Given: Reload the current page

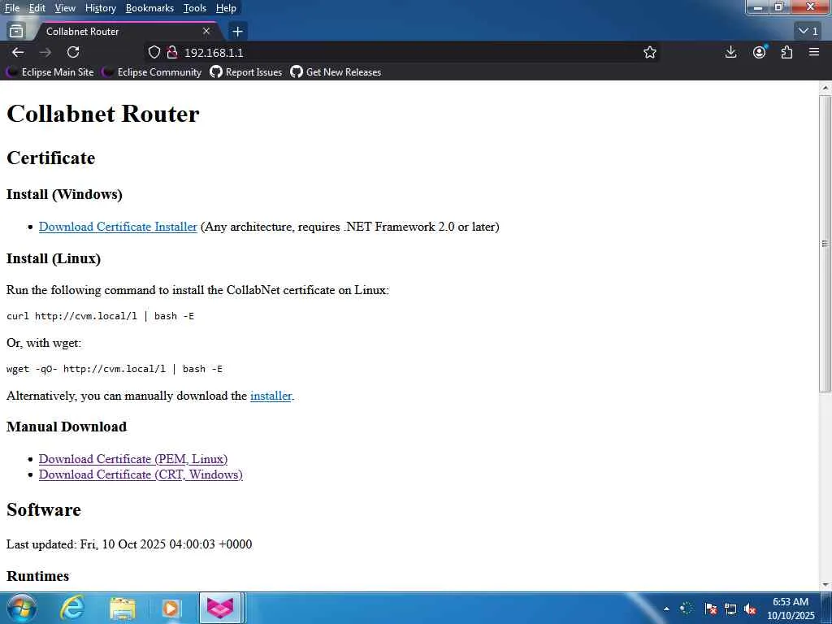Looking at the screenshot, I should click(x=73, y=52).
